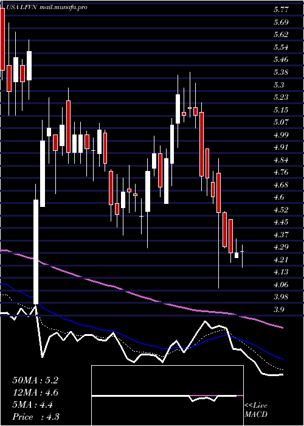Image resolution: width=304 pixels, height=426 pixels.
Task: Click the 5.3 price axis label
Action: point(279,85)
